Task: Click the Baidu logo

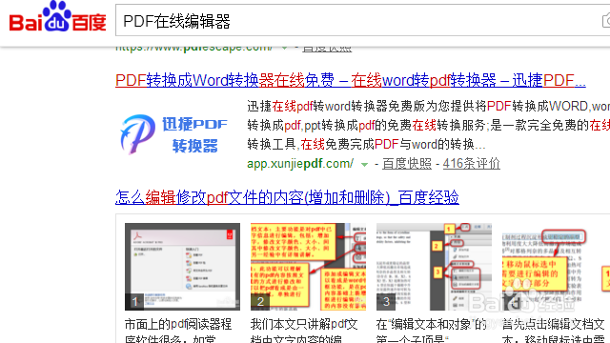Action: [57, 17]
